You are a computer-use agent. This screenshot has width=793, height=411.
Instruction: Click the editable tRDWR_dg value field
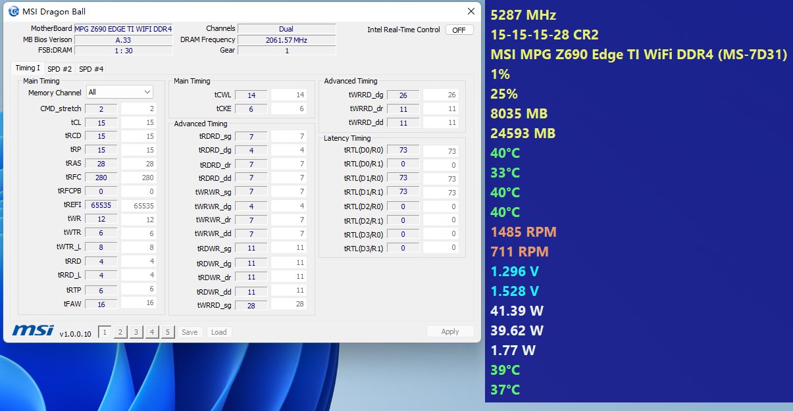click(x=289, y=262)
